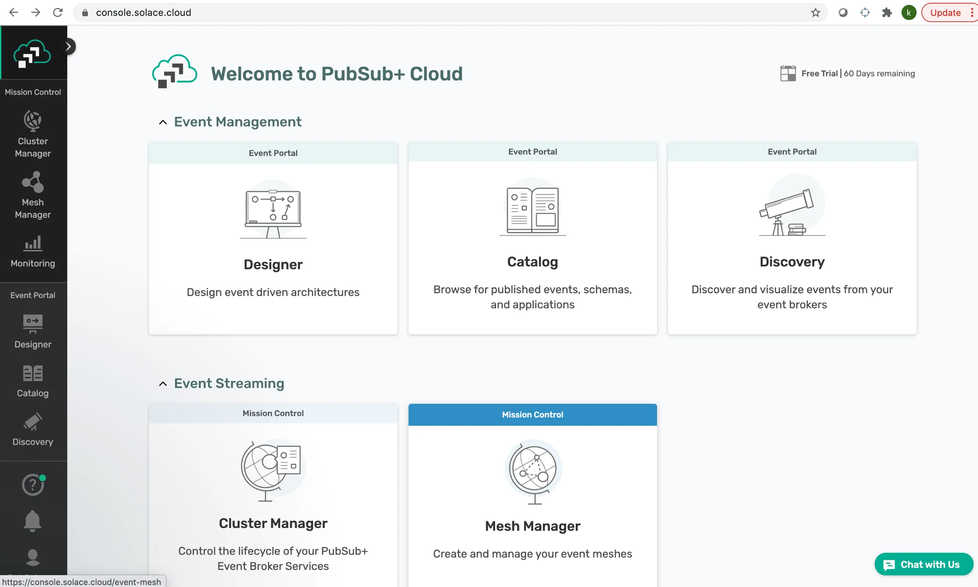Screen dimensions: 978x587
Task: Open the help question mark icon
Action: click(x=33, y=485)
